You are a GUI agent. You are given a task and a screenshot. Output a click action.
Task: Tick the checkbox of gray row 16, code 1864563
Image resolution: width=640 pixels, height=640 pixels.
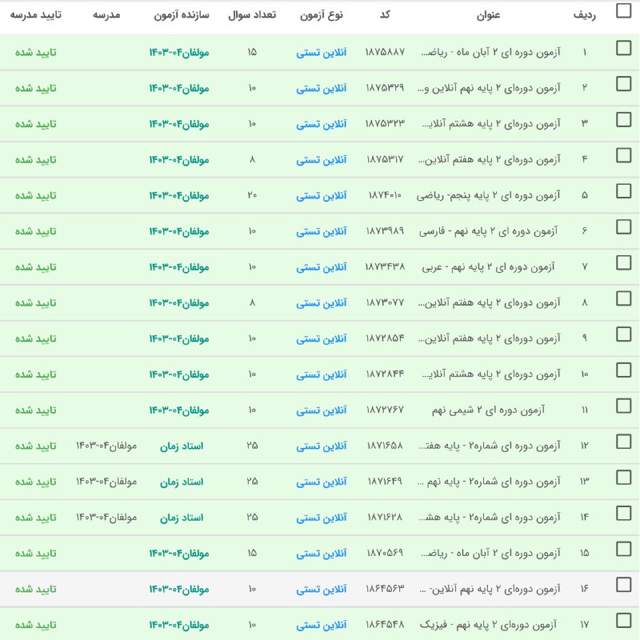[623, 585]
